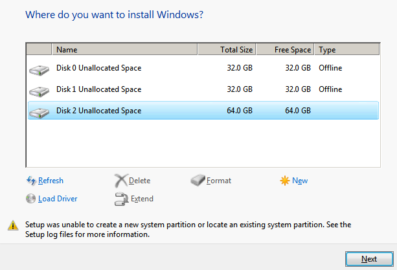Click the Disk 0 drive icon
The image size is (397, 270).
click(39, 70)
